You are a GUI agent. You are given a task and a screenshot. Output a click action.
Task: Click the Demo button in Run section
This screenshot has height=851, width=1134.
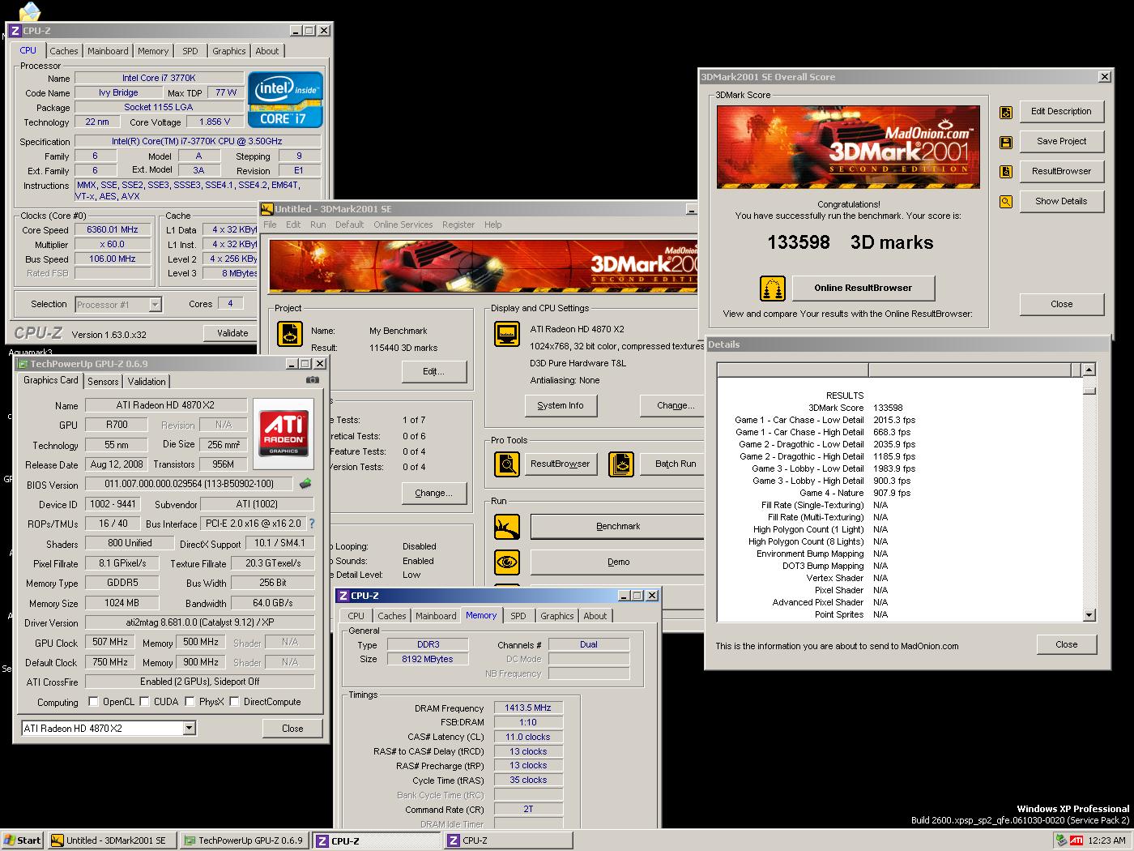618,562
